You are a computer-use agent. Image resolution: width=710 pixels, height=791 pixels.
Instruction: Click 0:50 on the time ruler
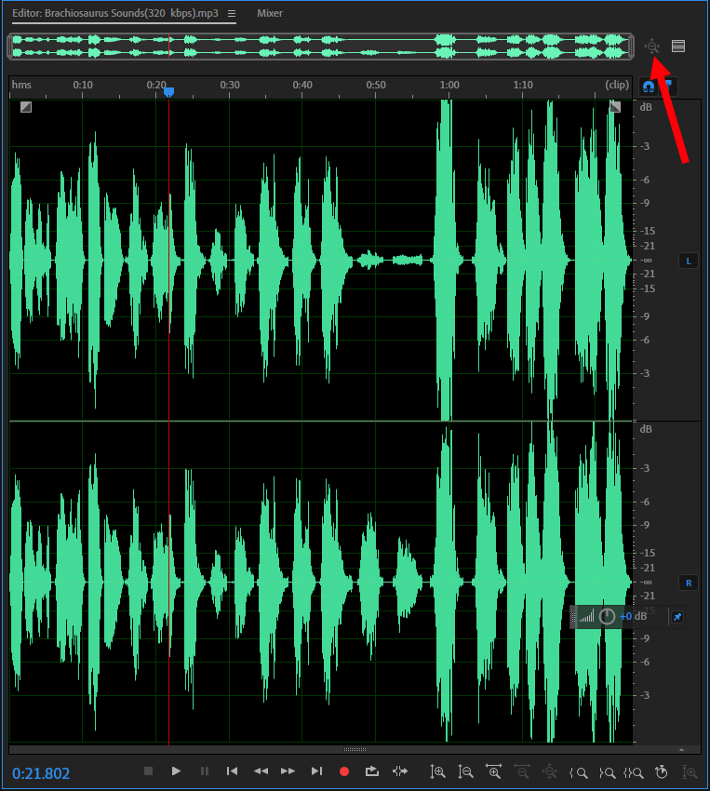click(376, 85)
